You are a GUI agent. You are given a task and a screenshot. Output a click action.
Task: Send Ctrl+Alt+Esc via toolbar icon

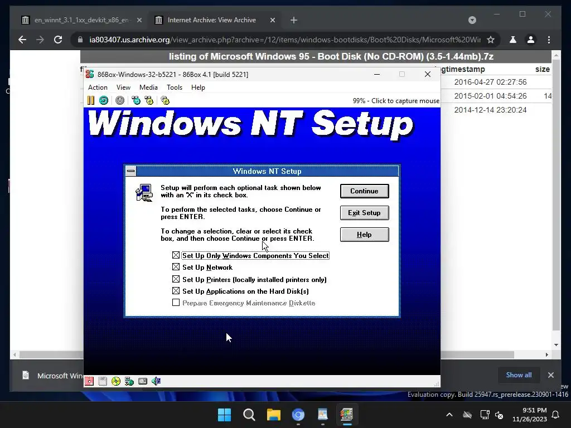click(x=149, y=100)
